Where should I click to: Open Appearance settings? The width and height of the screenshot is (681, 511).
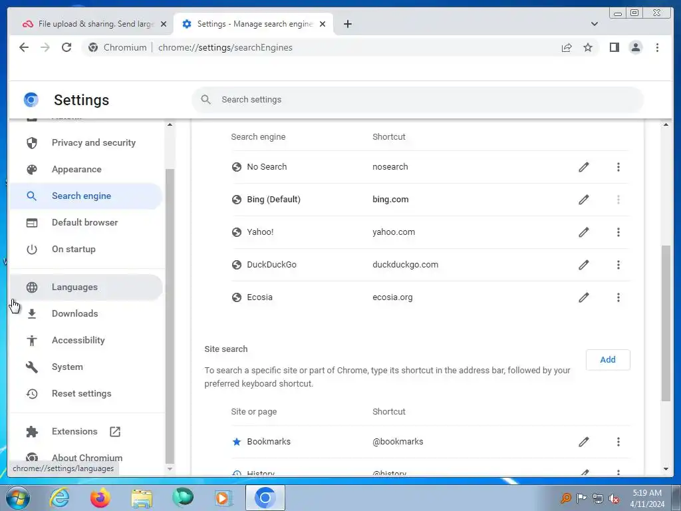pos(86,170)
